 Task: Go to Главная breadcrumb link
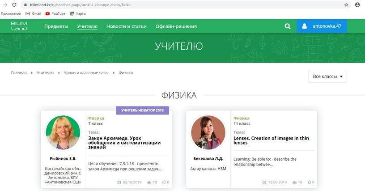(19, 72)
